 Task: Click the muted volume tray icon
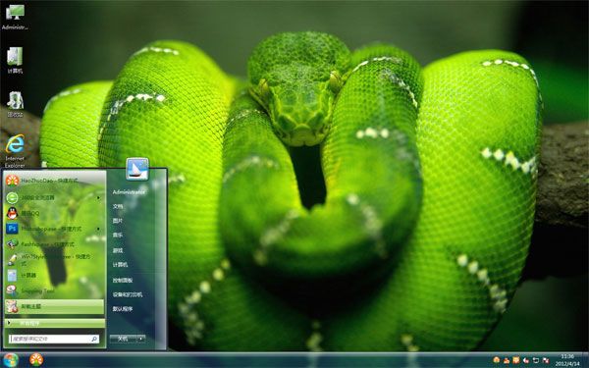pos(526,360)
